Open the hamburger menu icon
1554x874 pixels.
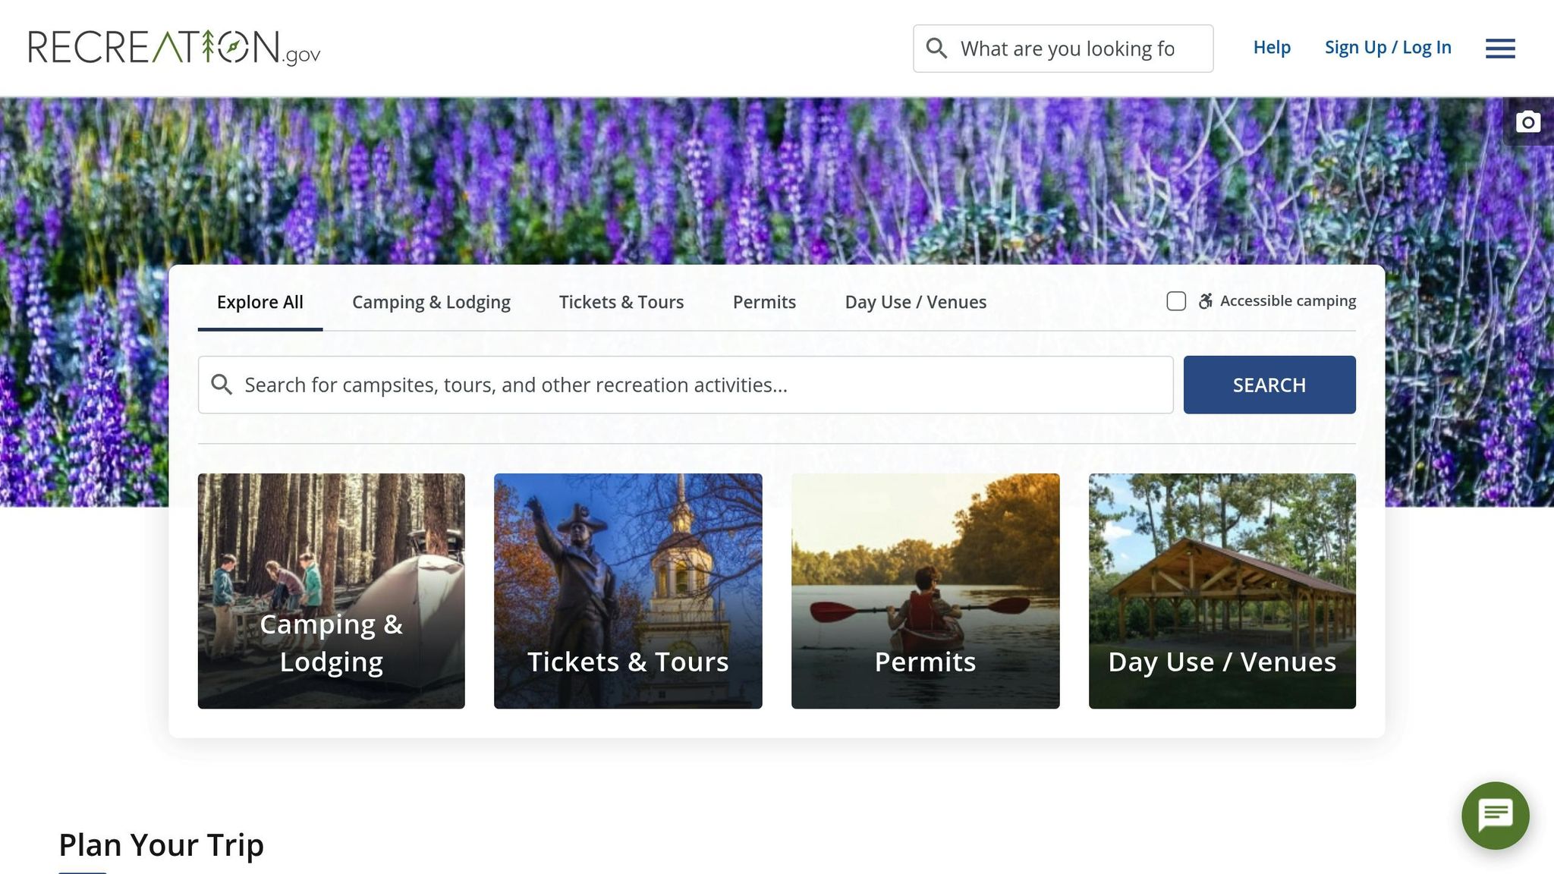[1500, 49]
